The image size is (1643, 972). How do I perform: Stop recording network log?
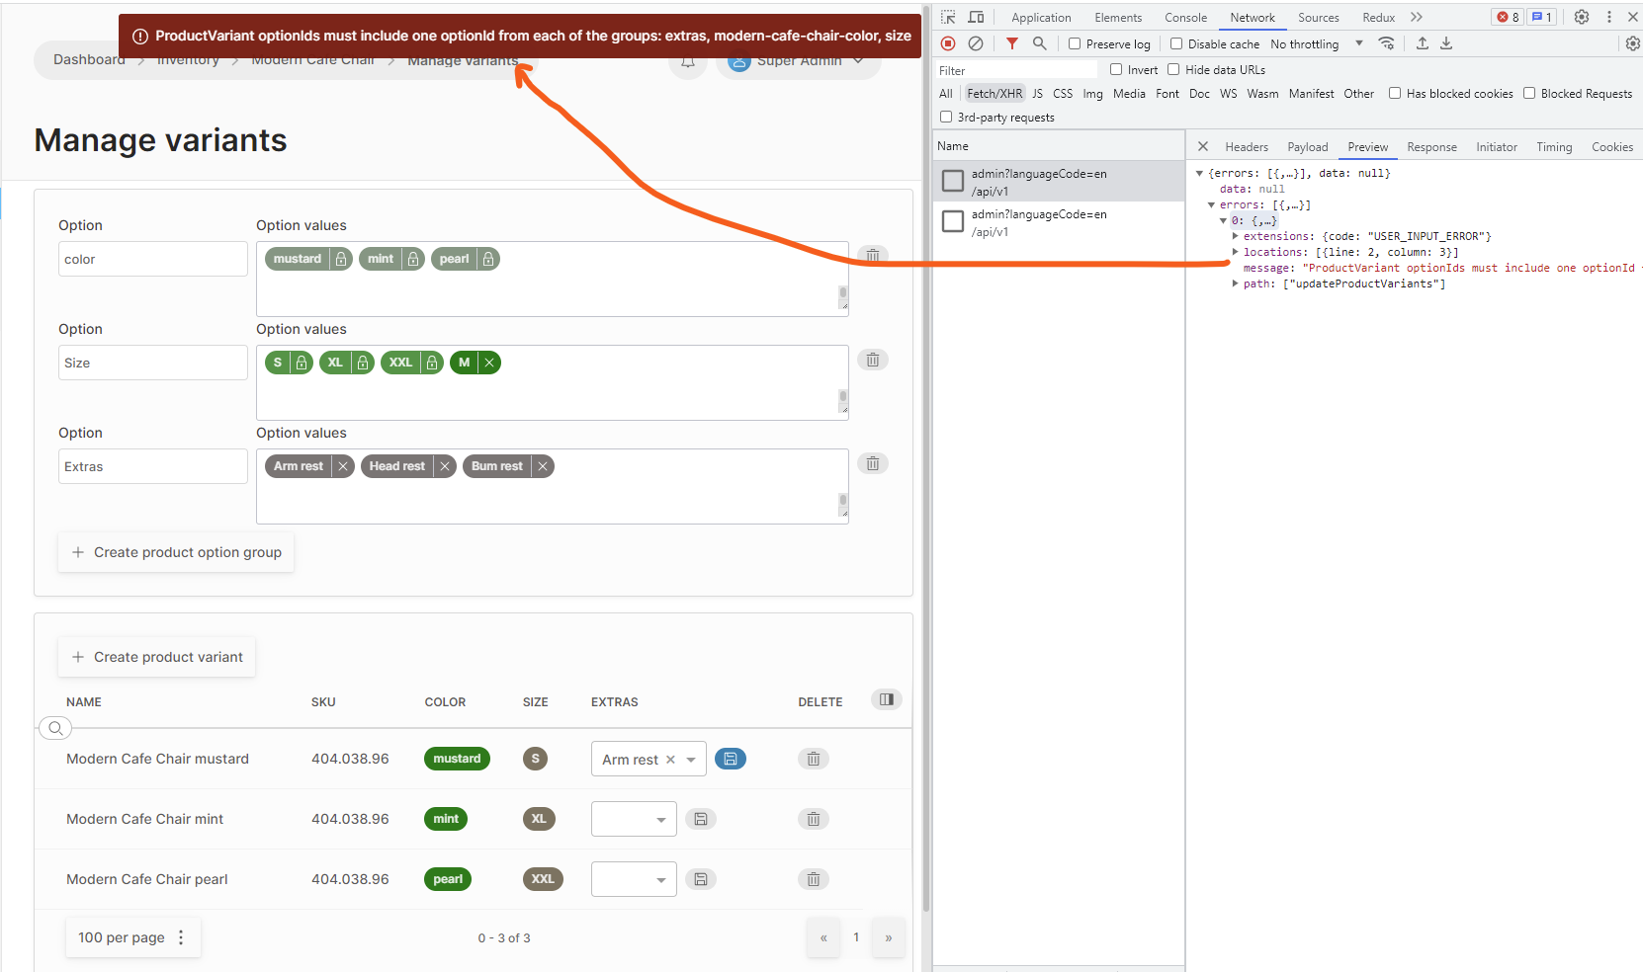click(x=947, y=43)
